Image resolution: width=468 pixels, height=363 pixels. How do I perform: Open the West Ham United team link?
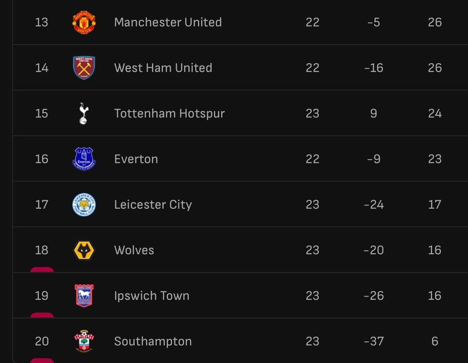click(163, 68)
